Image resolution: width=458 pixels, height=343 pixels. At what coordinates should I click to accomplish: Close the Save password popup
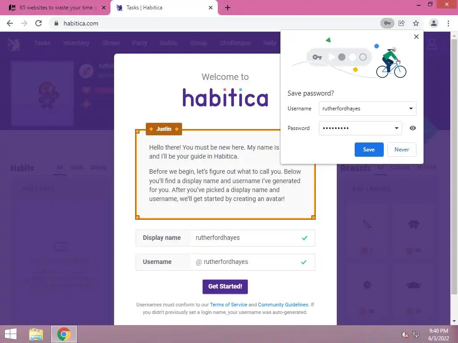[416, 37]
